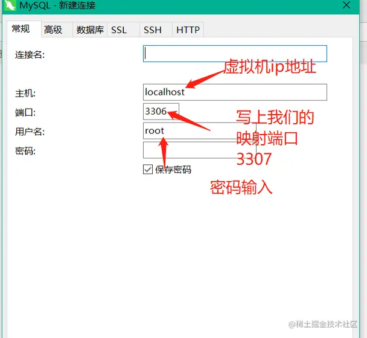Switch to the SSL tab
Viewport: 367px width, 338px height.
coord(123,30)
